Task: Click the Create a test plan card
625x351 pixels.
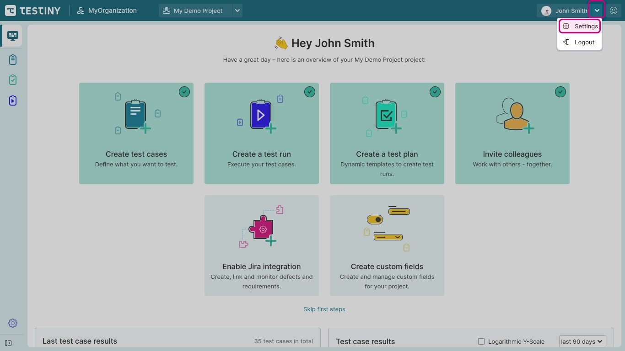Action: coord(387,133)
